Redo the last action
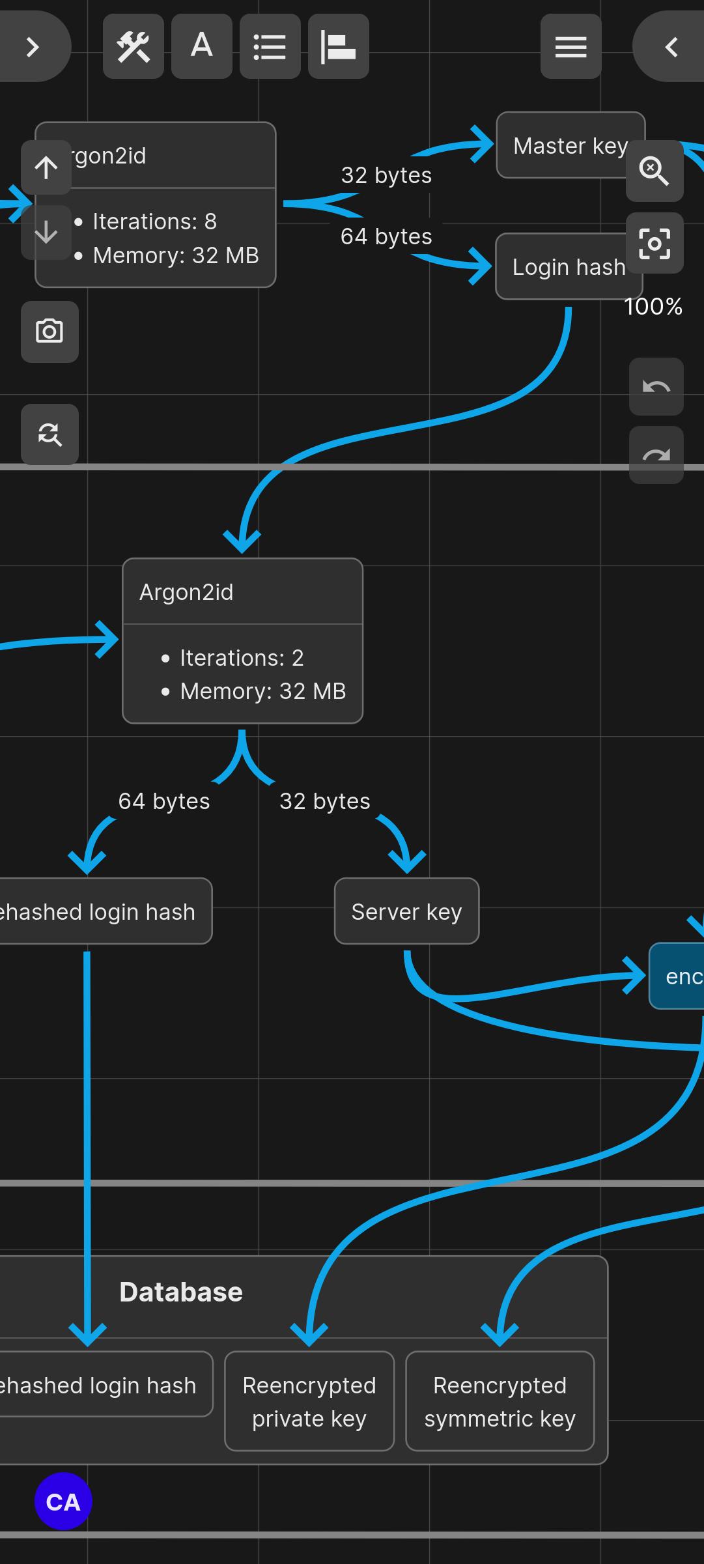 click(x=656, y=455)
